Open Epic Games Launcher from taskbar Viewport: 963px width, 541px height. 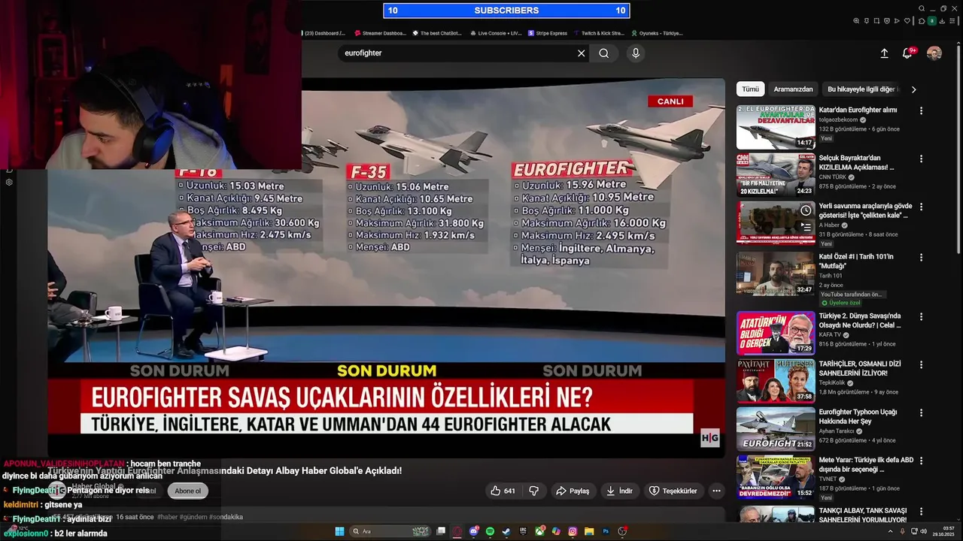(x=523, y=531)
